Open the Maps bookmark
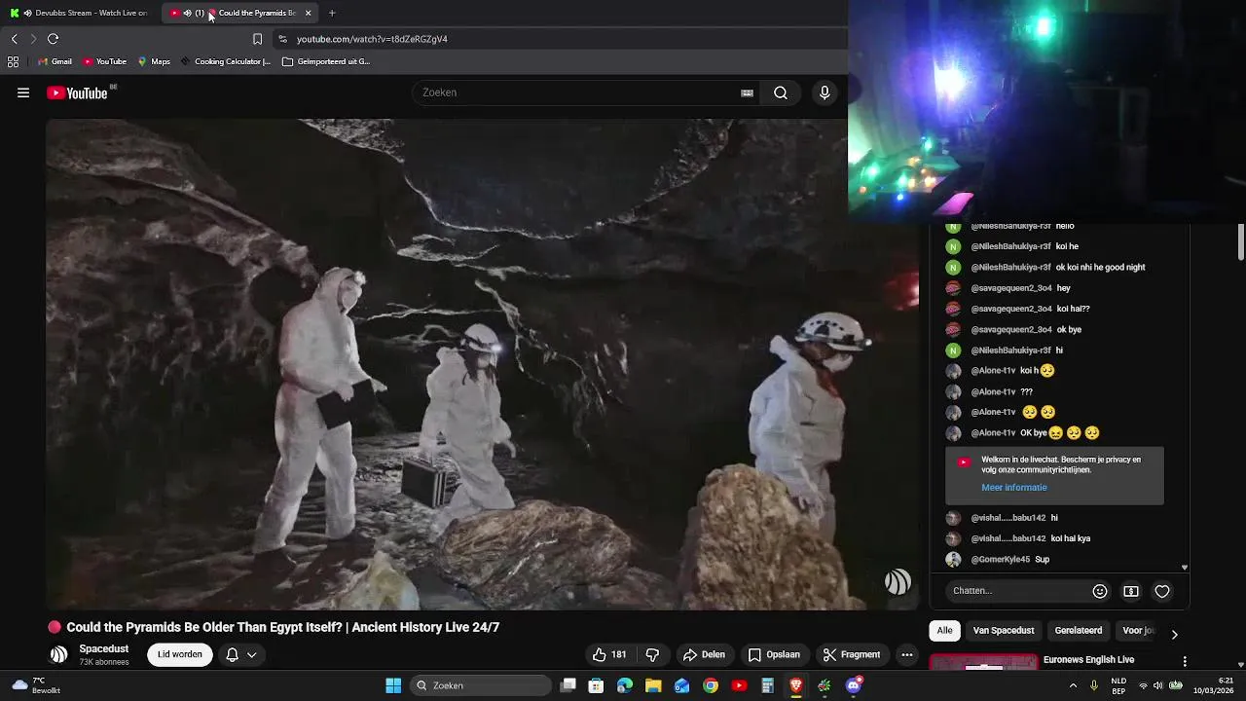The image size is (1246, 701). (154, 61)
